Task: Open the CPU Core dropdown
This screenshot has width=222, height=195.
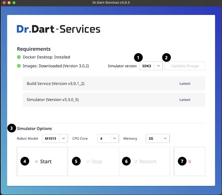Action: coord(108,139)
